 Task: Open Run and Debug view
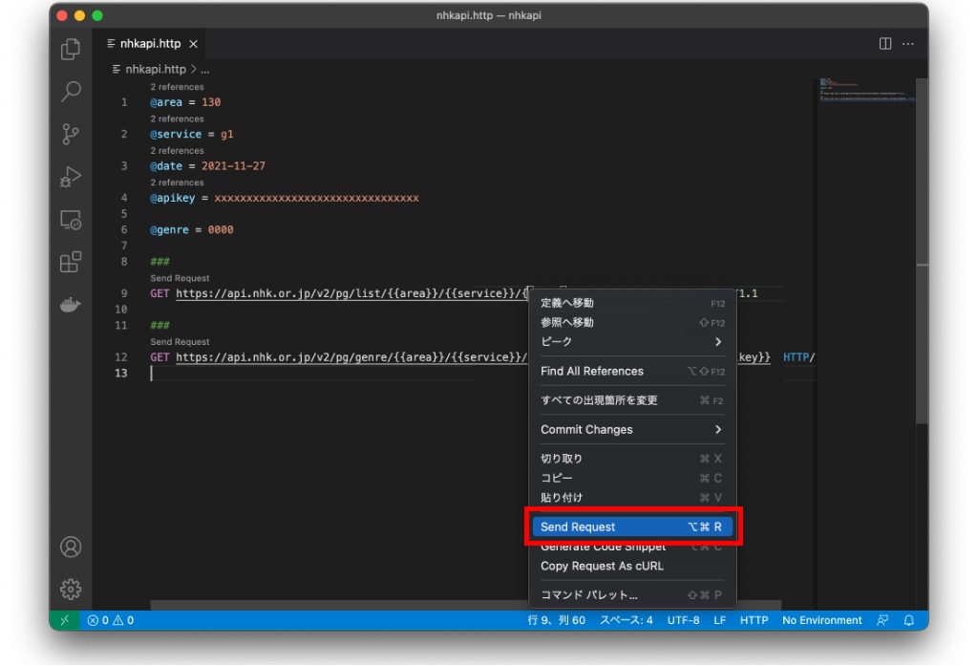pos(71,177)
